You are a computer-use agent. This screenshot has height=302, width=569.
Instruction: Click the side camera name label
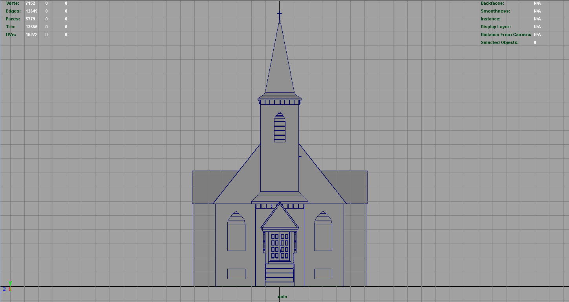click(x=282, y=297)
